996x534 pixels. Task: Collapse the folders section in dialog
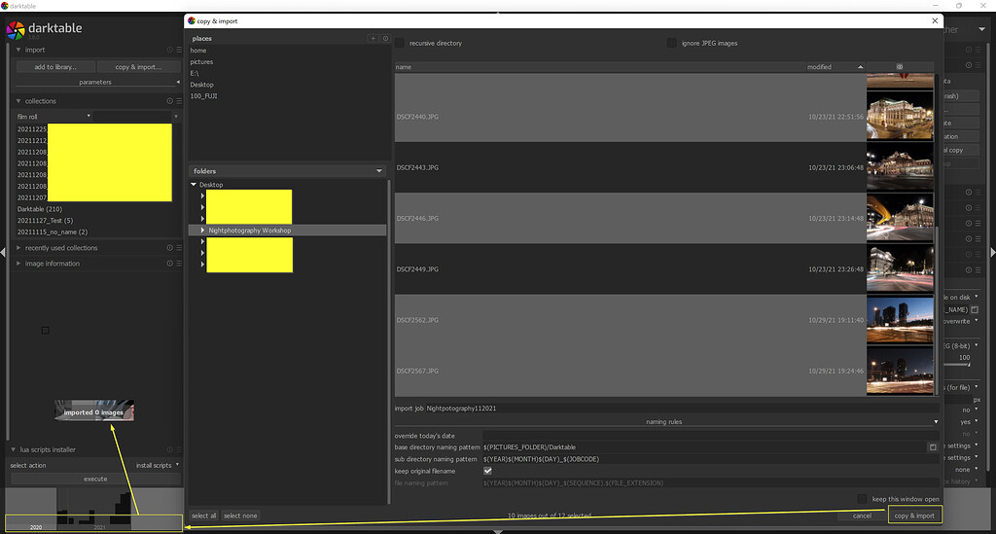click(379, 171)
